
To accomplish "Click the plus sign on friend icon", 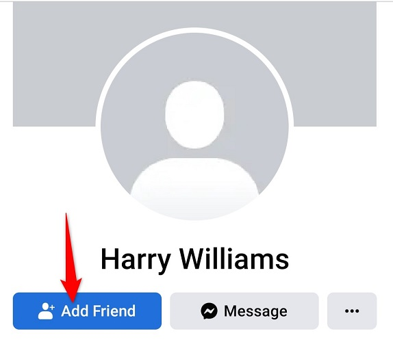I will click(x=52, y=307).
